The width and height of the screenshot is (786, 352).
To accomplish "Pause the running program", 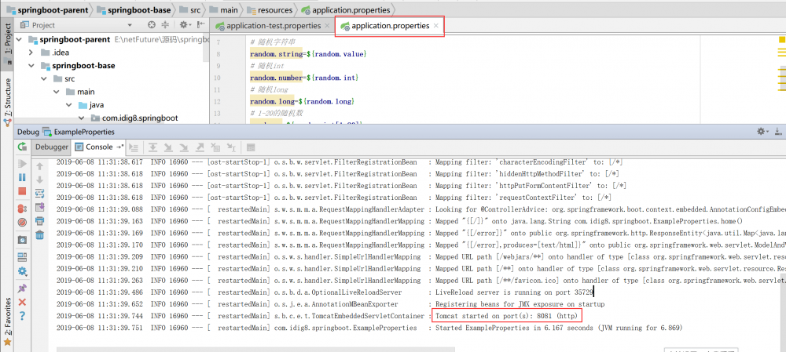I will click(22, 177).
